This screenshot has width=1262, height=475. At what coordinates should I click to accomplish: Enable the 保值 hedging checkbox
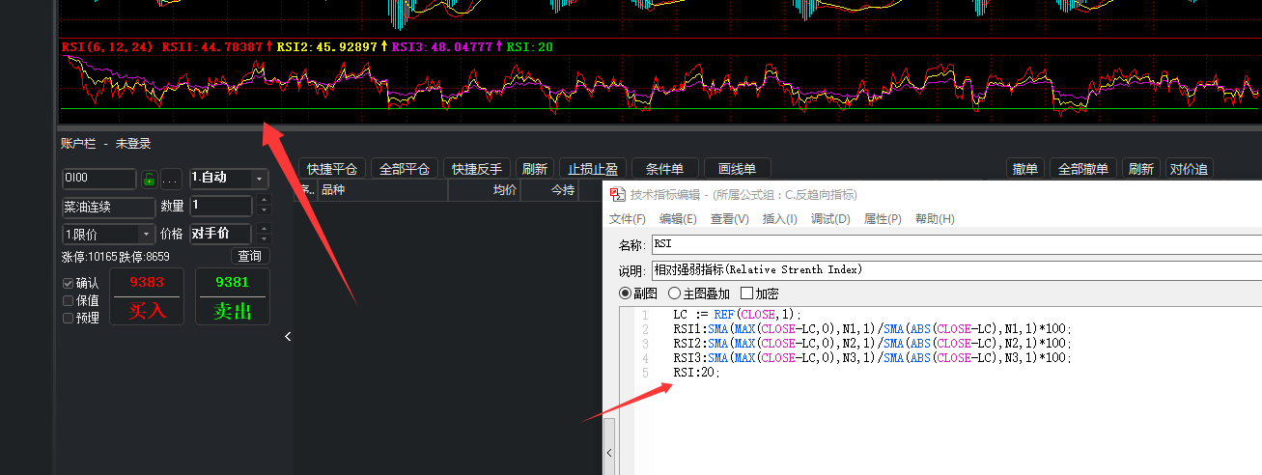(x=69, y=300)
